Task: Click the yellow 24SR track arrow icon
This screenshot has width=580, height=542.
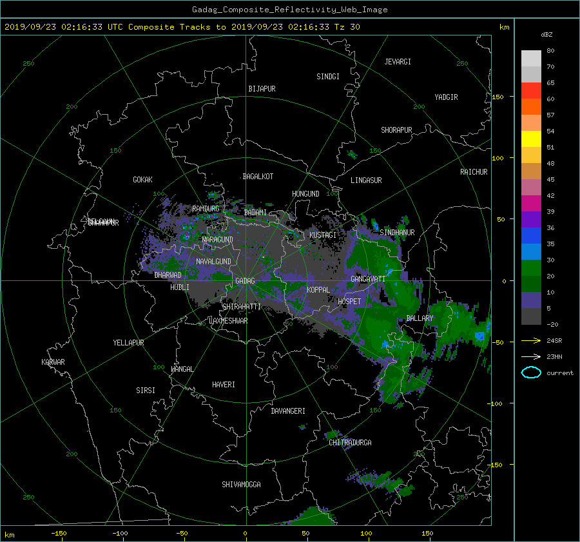Action: pyautogui.click(x=531, y=340)
